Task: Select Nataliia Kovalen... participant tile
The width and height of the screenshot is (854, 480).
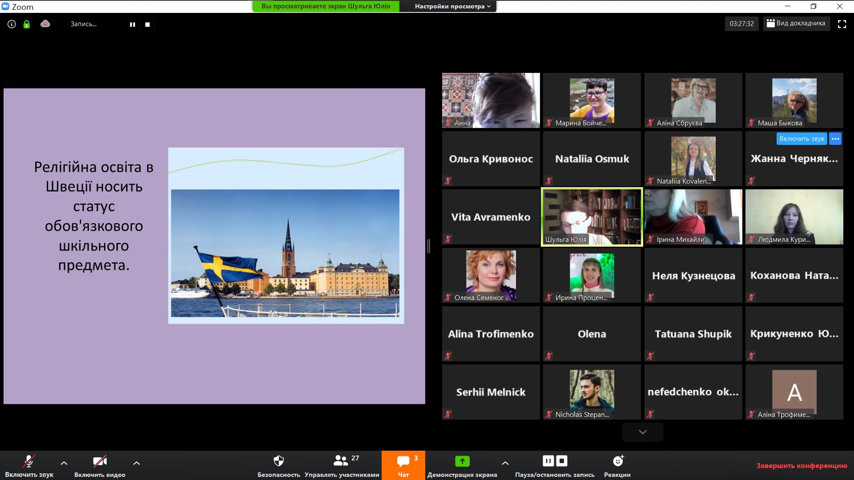Action: [x=693, y=159]
